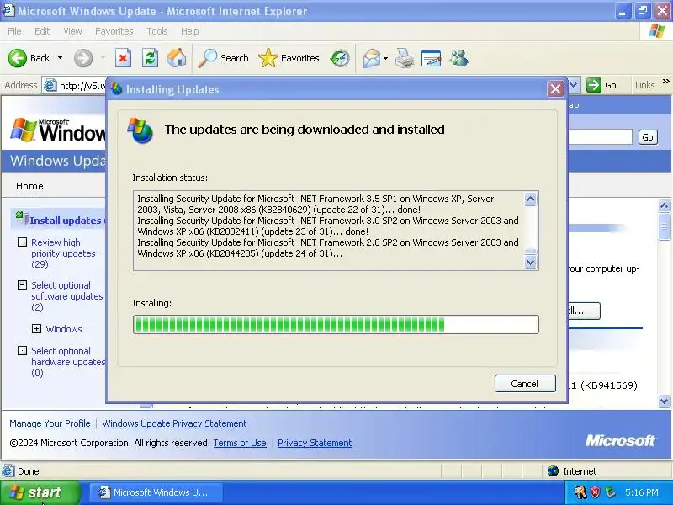This screenshot has width=673, height=505.
Task: Open the footer Privacy Statement link
Action: (x=315, y=443)
